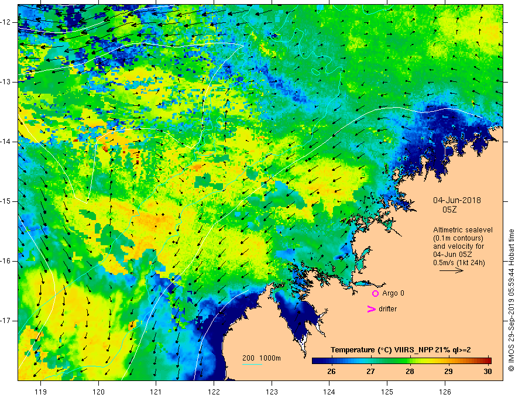Click the colorbar tick label 29
This screenshot has height=398, width=515.
click(x=449, y=372)
